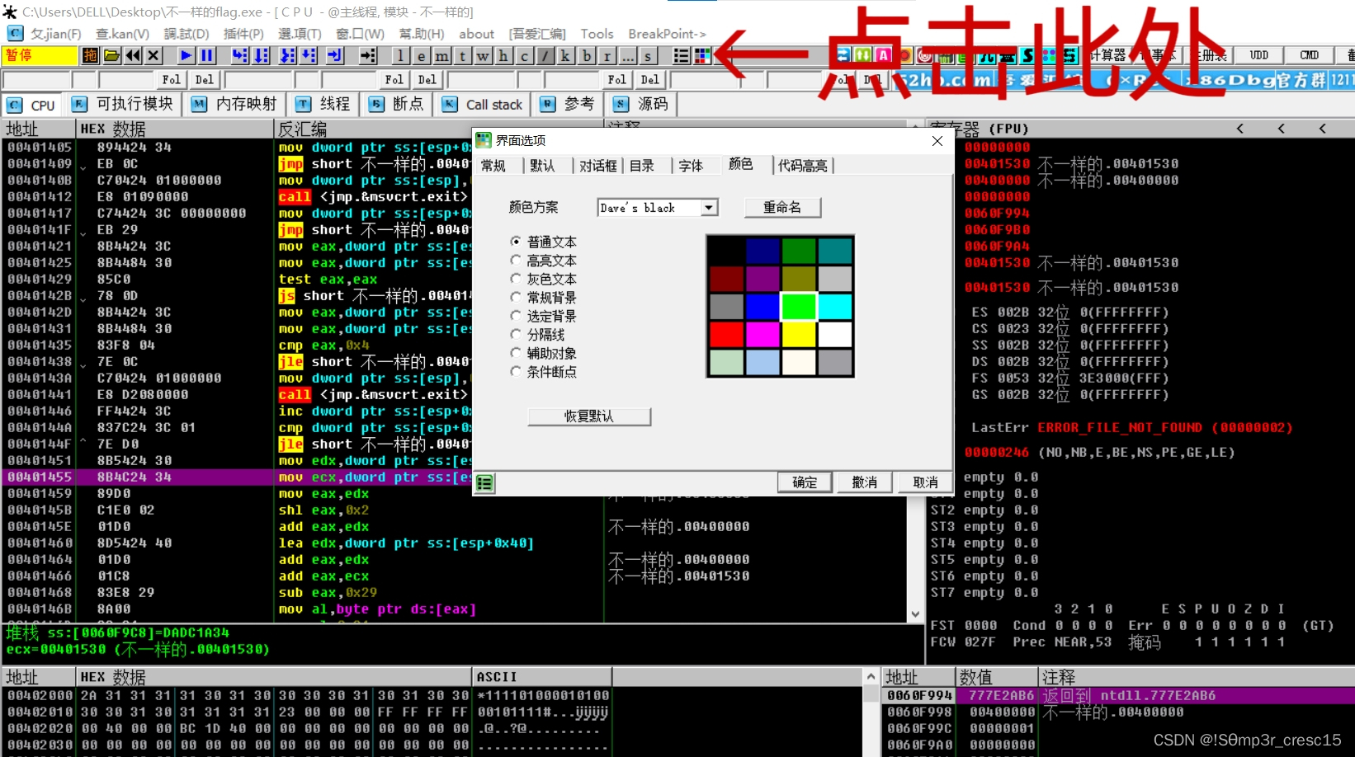The image size is (1355, 757).
Task: Click the debugging options list icon
Action: pos(682,55)
